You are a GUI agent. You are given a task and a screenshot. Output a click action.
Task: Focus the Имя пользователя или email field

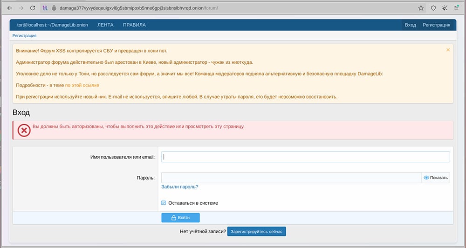pyautogui.click(x=305, y=157)
